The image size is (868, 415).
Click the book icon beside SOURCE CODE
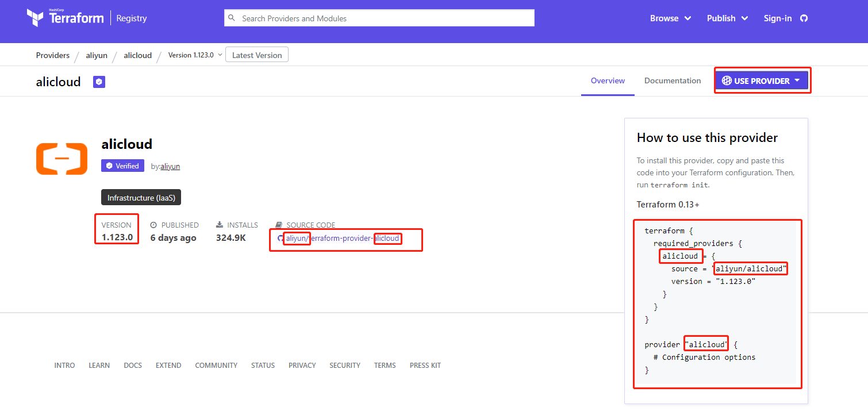[x=279, y=225]
